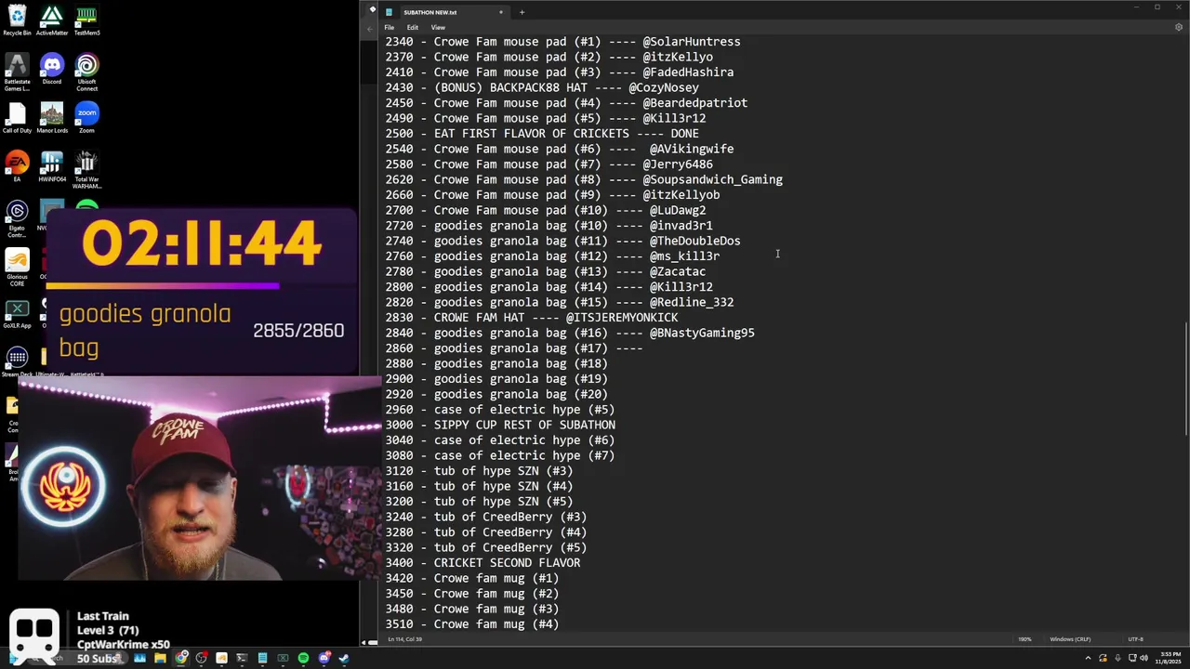
Task: Click '@TheDoubleDos' on line 2740
Action: 695,242
